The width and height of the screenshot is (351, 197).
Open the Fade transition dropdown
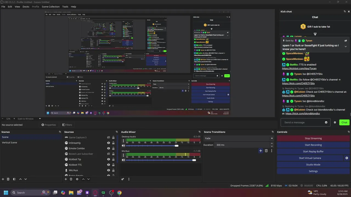point(239,138)
